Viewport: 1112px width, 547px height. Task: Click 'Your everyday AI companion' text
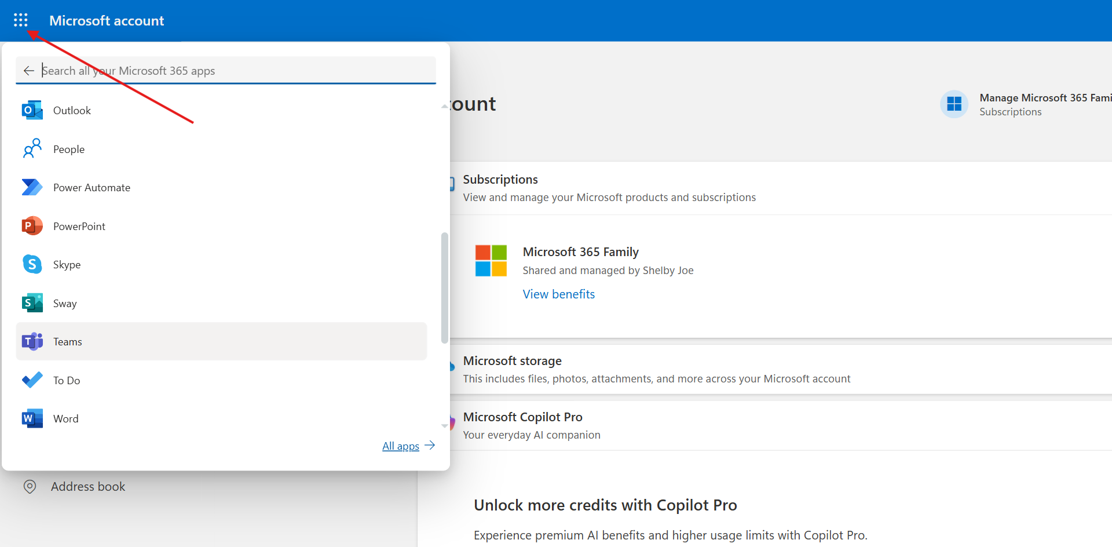[532, 435]
